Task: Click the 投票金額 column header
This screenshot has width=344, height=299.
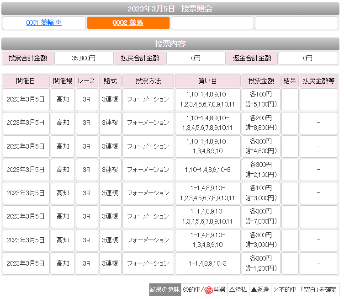Action: (261, 81)
